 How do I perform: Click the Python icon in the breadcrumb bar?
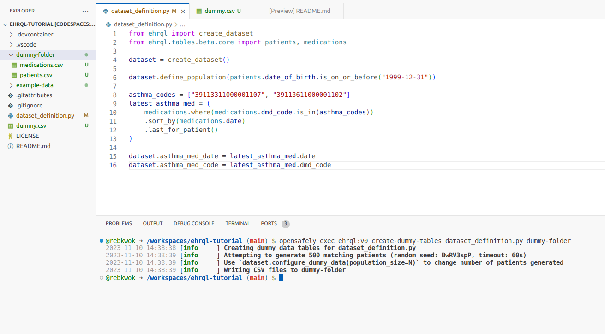(108, 24)
